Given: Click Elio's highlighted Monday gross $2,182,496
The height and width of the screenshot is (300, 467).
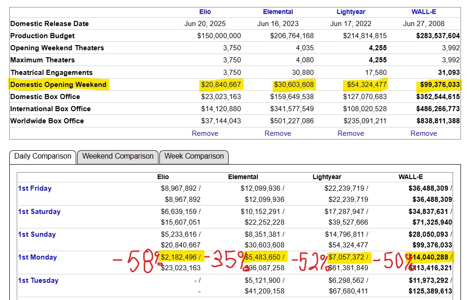Looking at the screenshot, I should [179, 257].
